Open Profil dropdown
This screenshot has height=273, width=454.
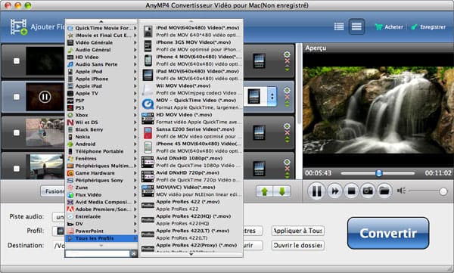click(x=58, y=231)
